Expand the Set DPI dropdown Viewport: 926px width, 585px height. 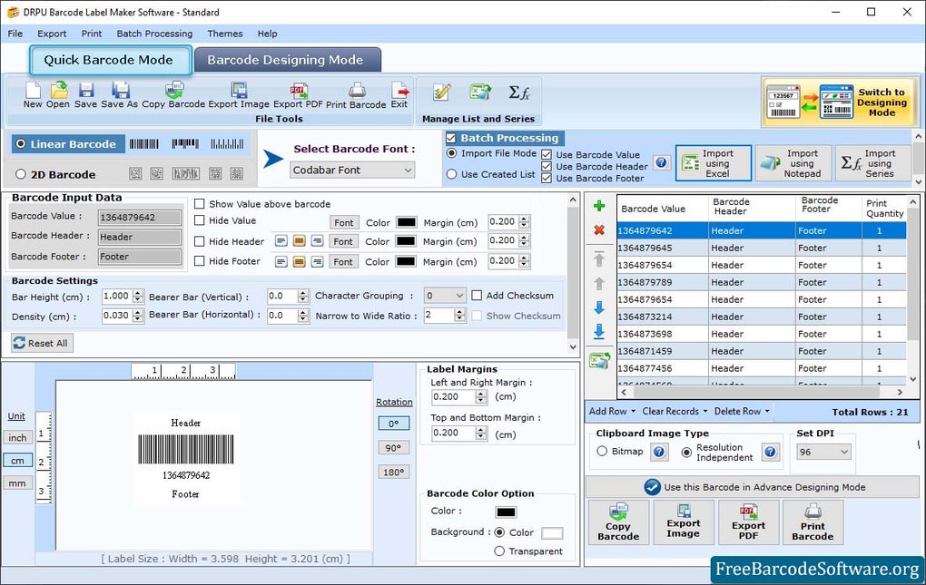[x=822, y=451]
